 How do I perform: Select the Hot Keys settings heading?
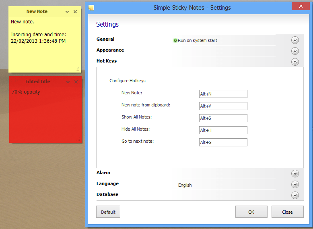pyautogui.click(x=107, y=61)
